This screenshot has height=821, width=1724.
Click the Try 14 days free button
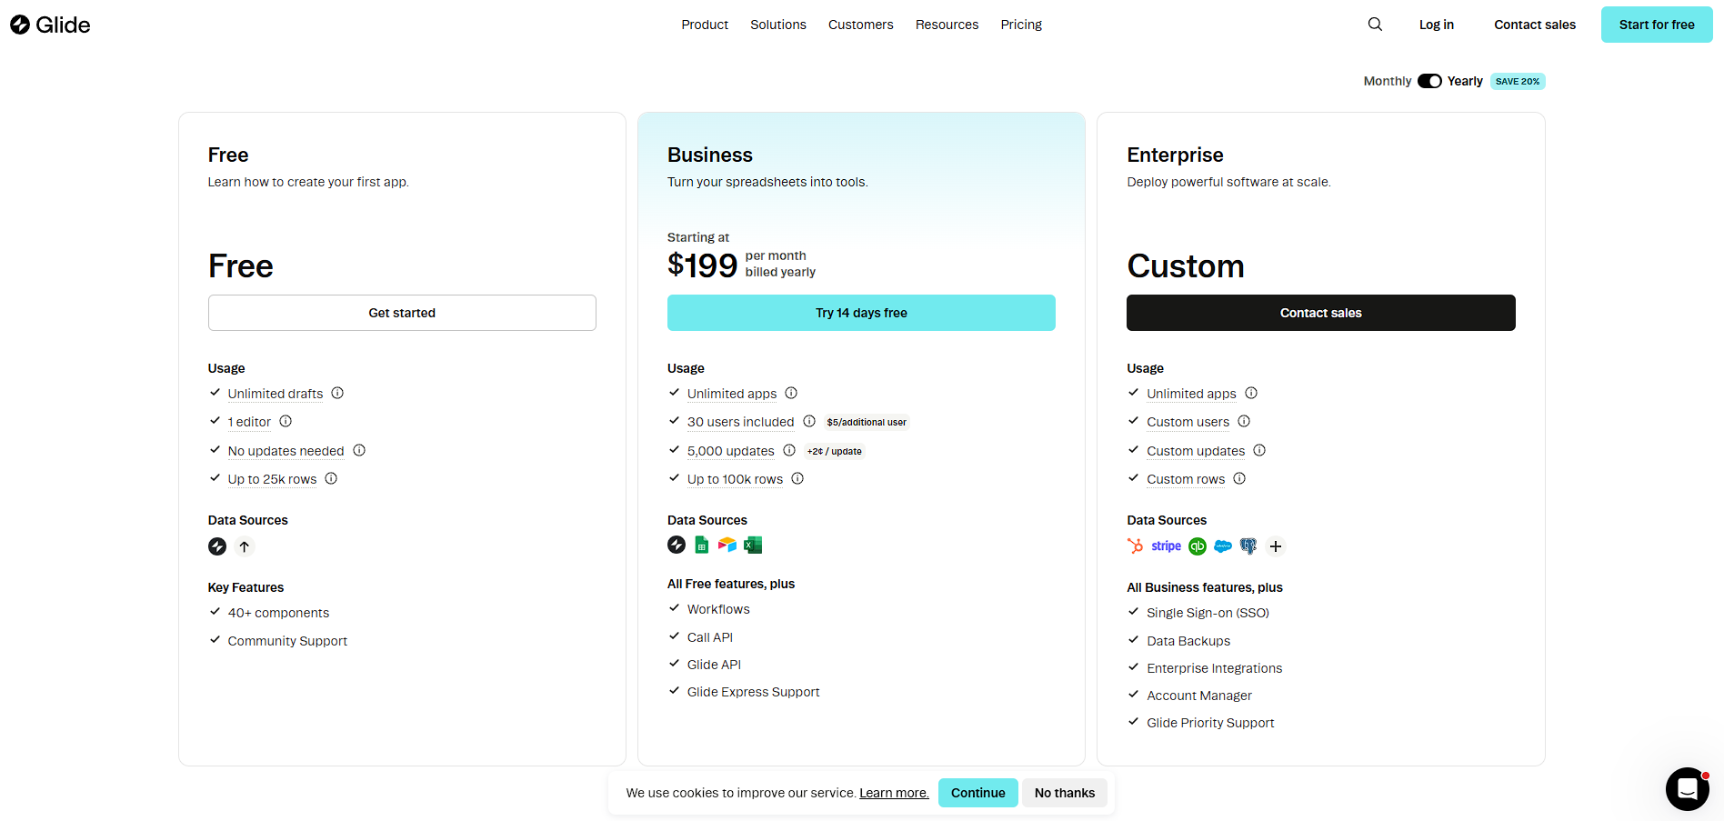pos(861,313)
